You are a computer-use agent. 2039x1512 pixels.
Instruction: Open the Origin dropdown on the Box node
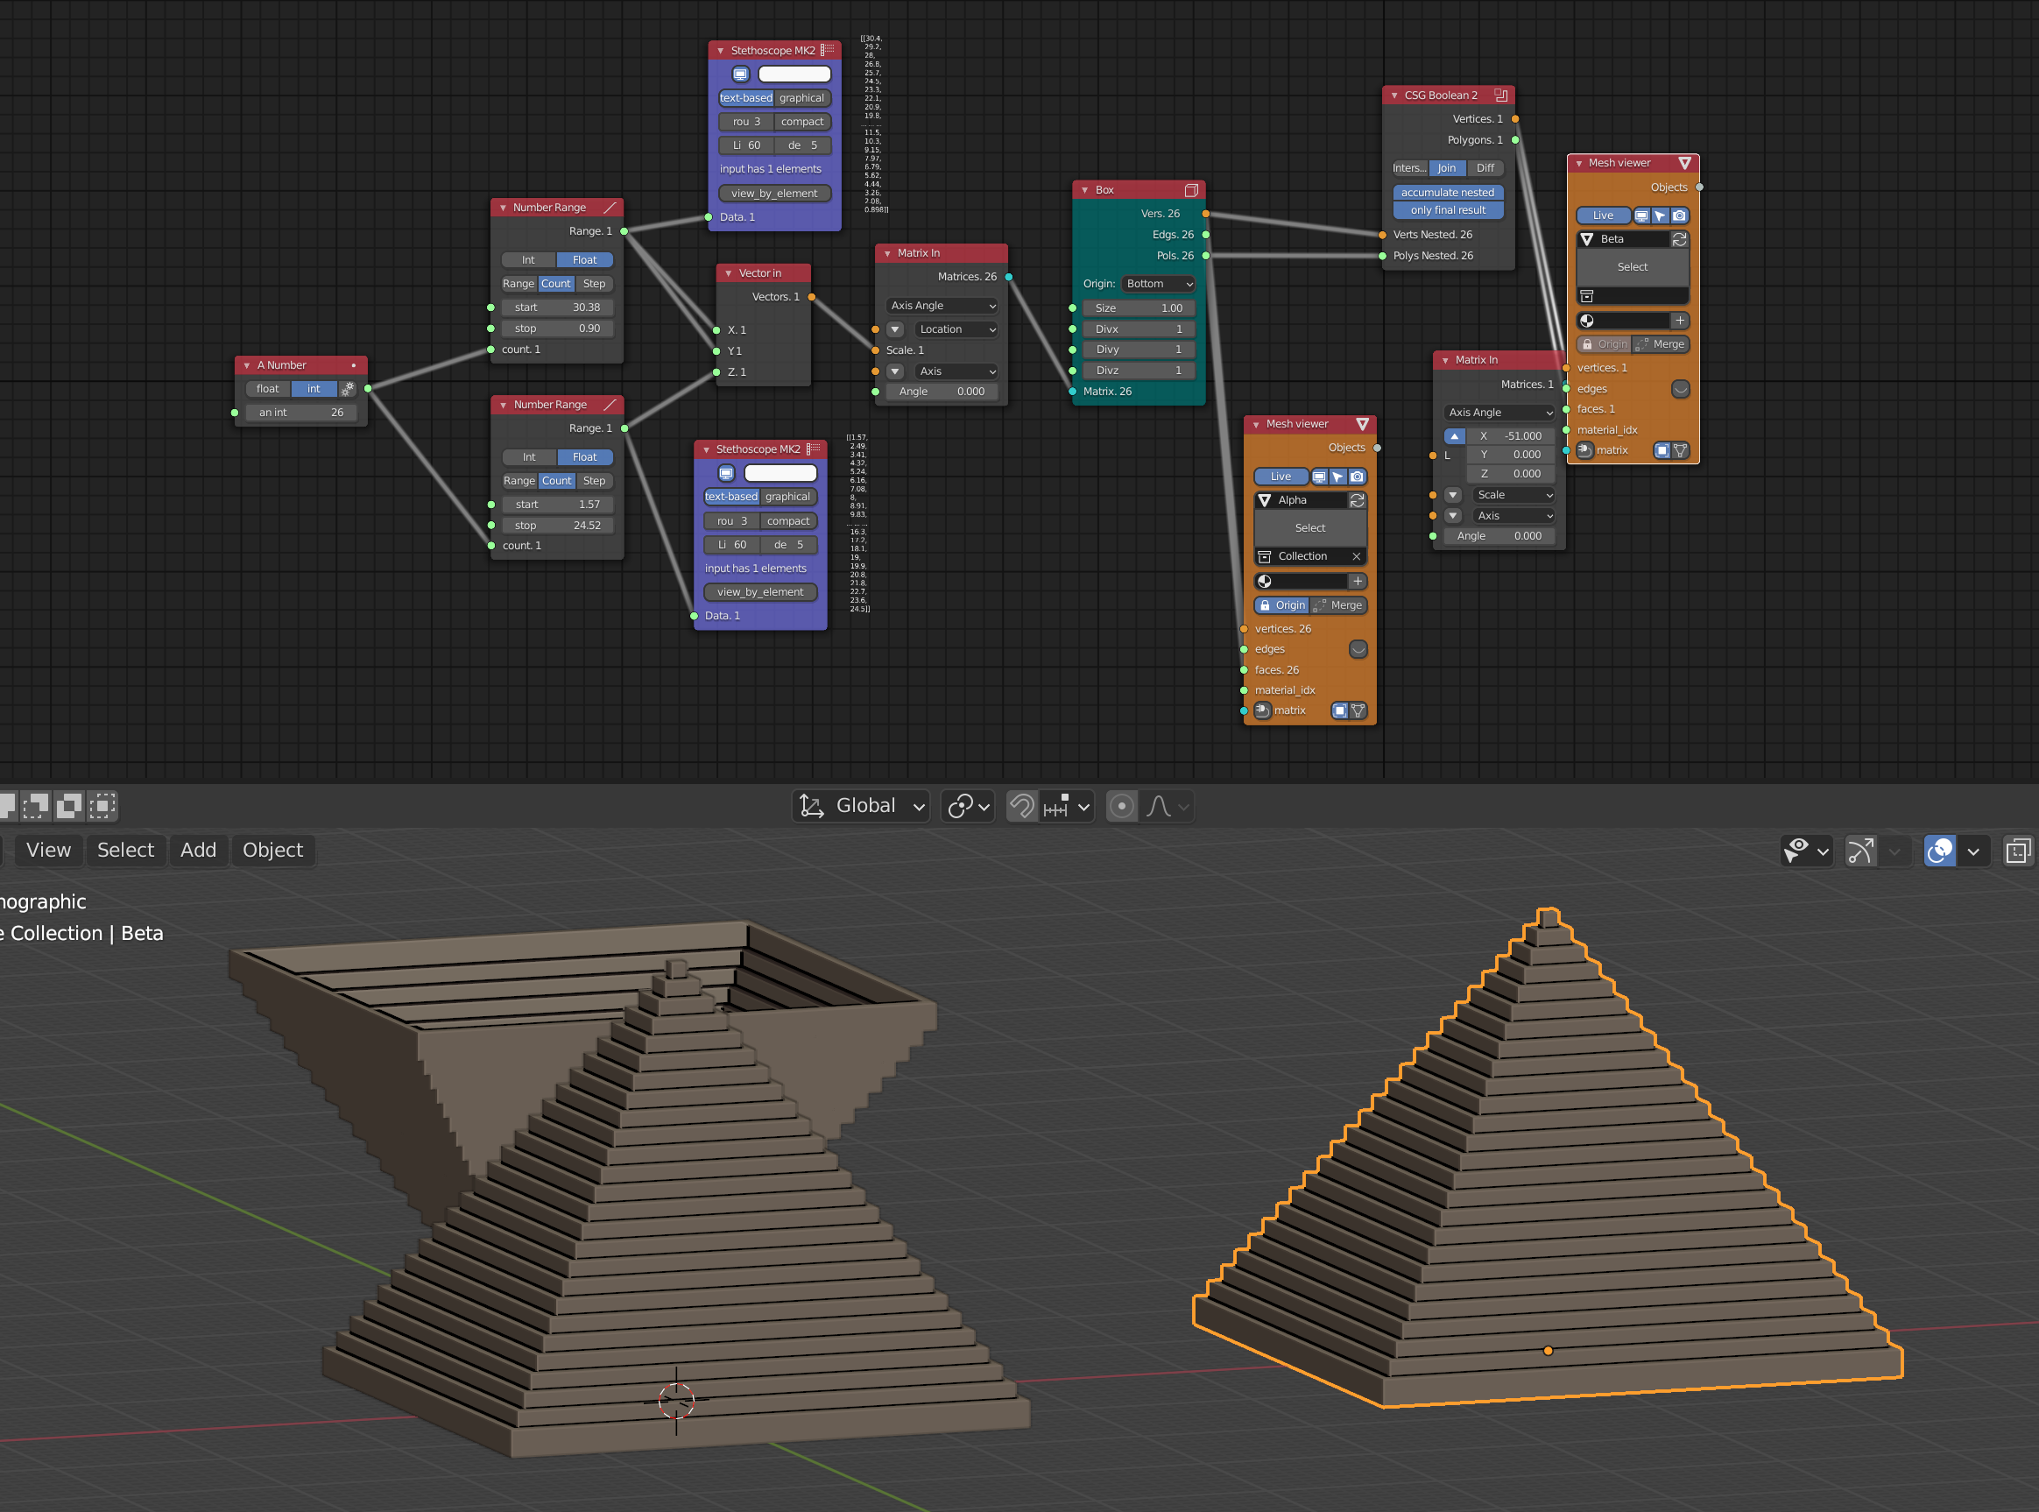(x=1158, y=284)
